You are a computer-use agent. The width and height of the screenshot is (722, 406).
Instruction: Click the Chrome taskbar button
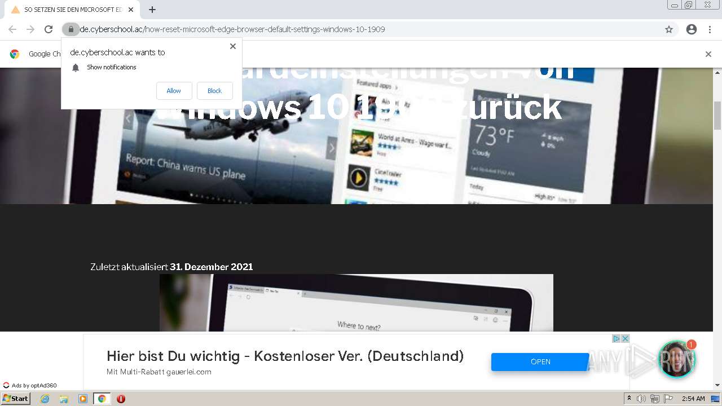(102, 399)
